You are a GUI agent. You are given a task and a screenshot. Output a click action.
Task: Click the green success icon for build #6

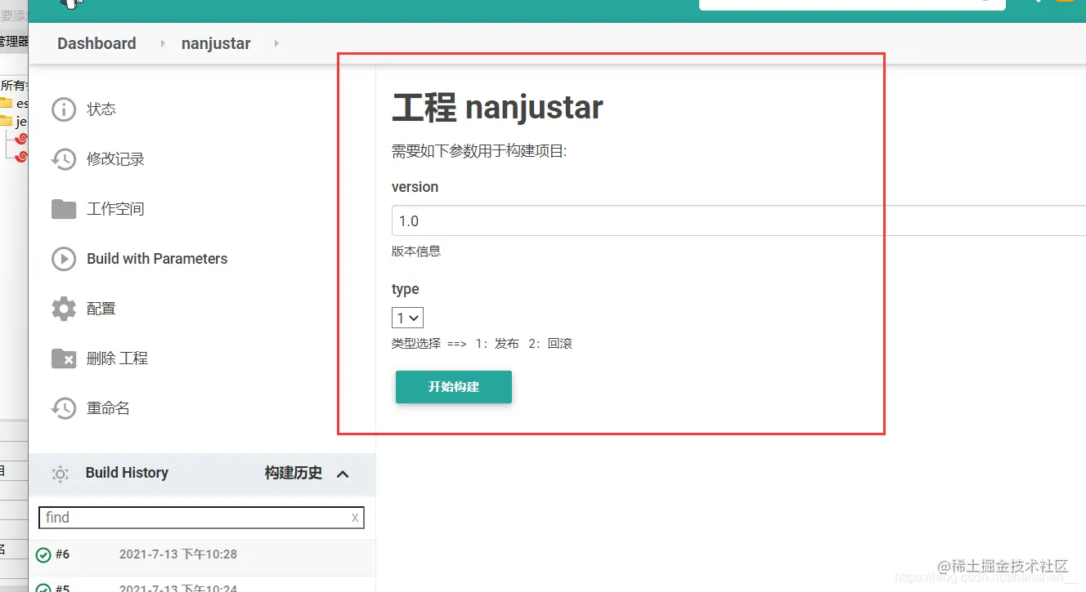tap(44, 554)
